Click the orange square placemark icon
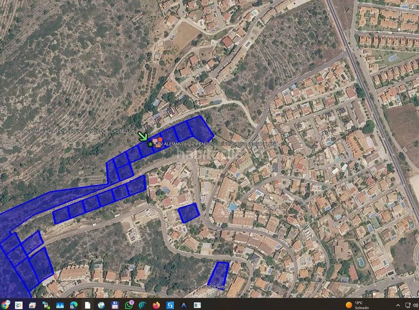419x310 pixels. 160,139
